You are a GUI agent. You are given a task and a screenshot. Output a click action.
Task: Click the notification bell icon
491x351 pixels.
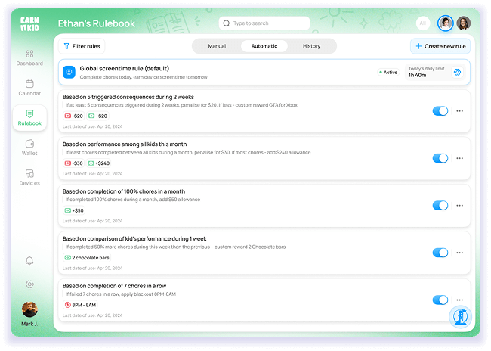tap(29, 261)
